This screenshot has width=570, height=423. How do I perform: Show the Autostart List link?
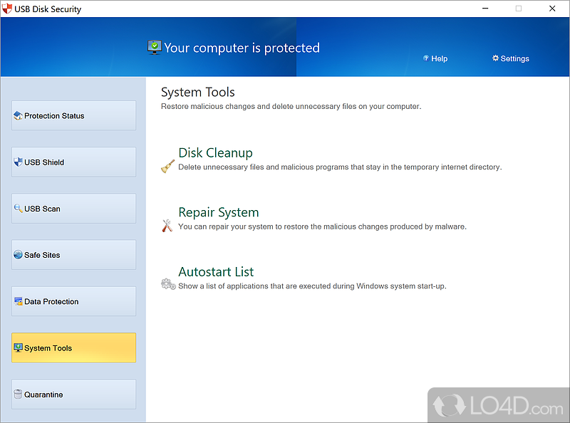point(216,271)
